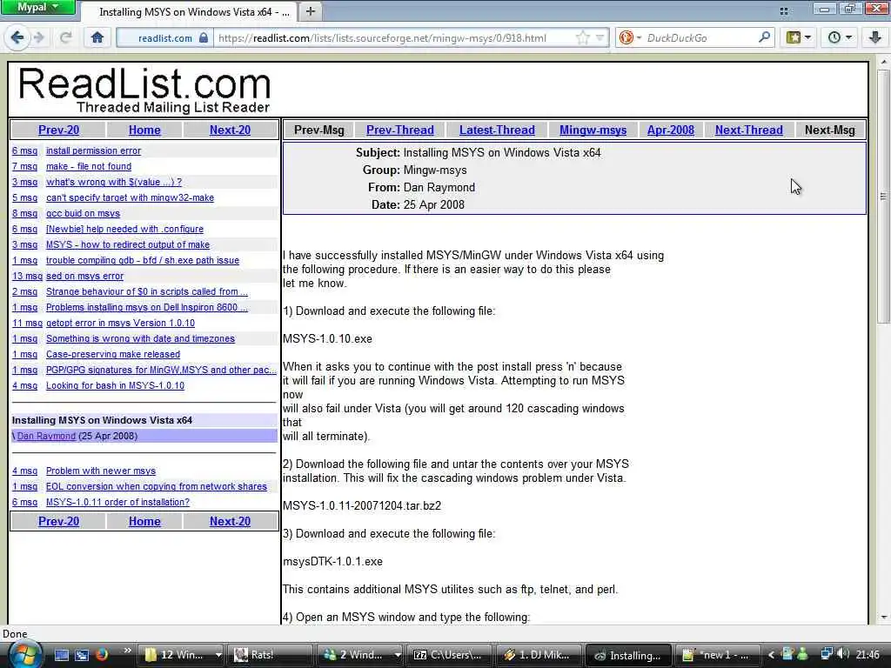Go to Next-20 in the top thread list
The image size is (891, 668).
tap(230, 130)
